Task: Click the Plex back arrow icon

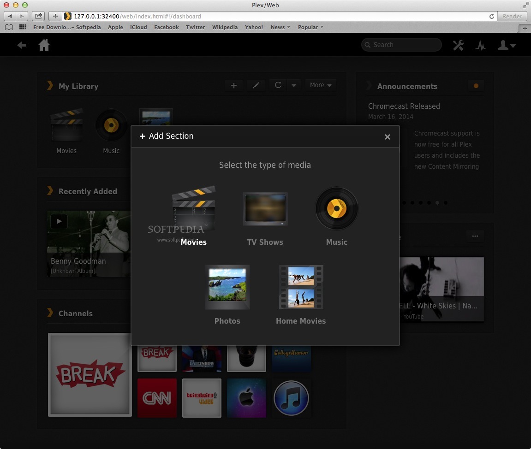Action: [x=22, y=45]
